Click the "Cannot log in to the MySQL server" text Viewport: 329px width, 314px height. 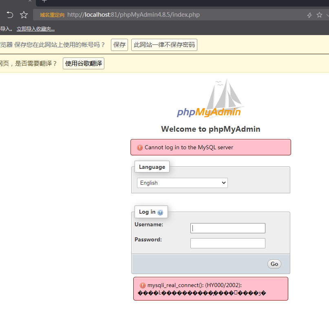pos(189,148)
